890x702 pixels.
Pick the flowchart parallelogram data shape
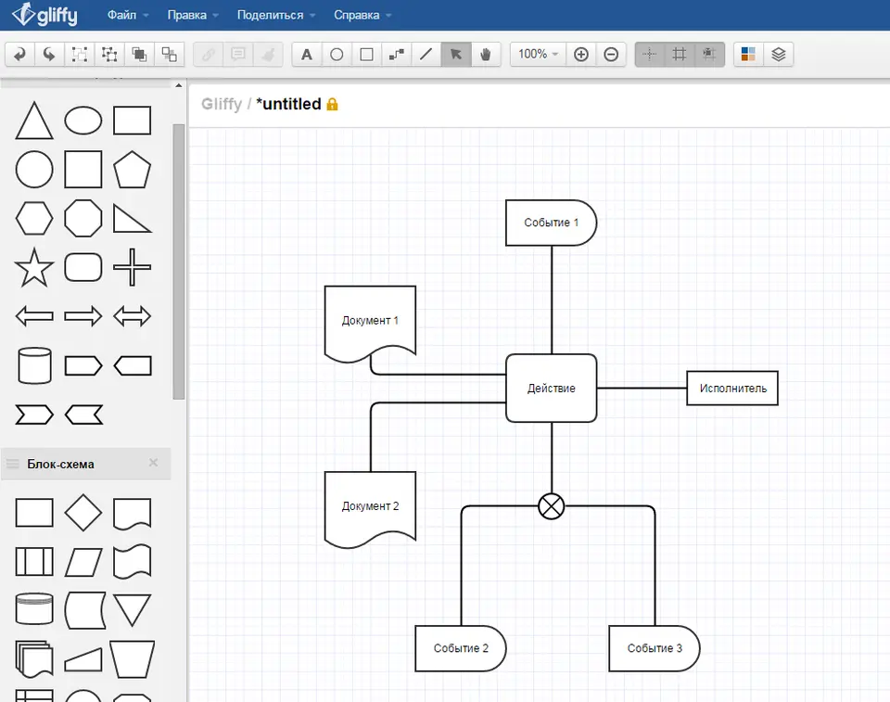point(83,562)
